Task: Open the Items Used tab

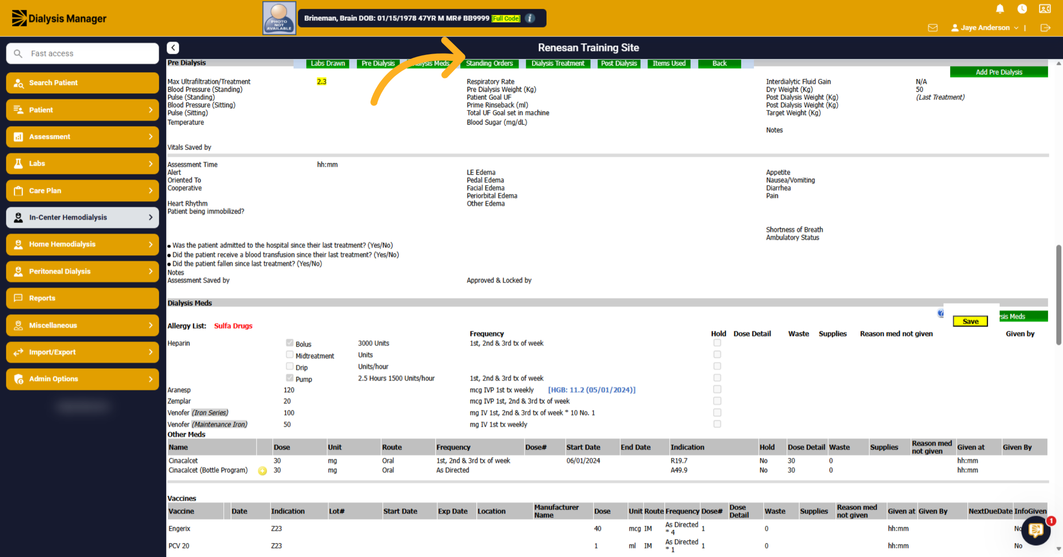Action: 669,63
